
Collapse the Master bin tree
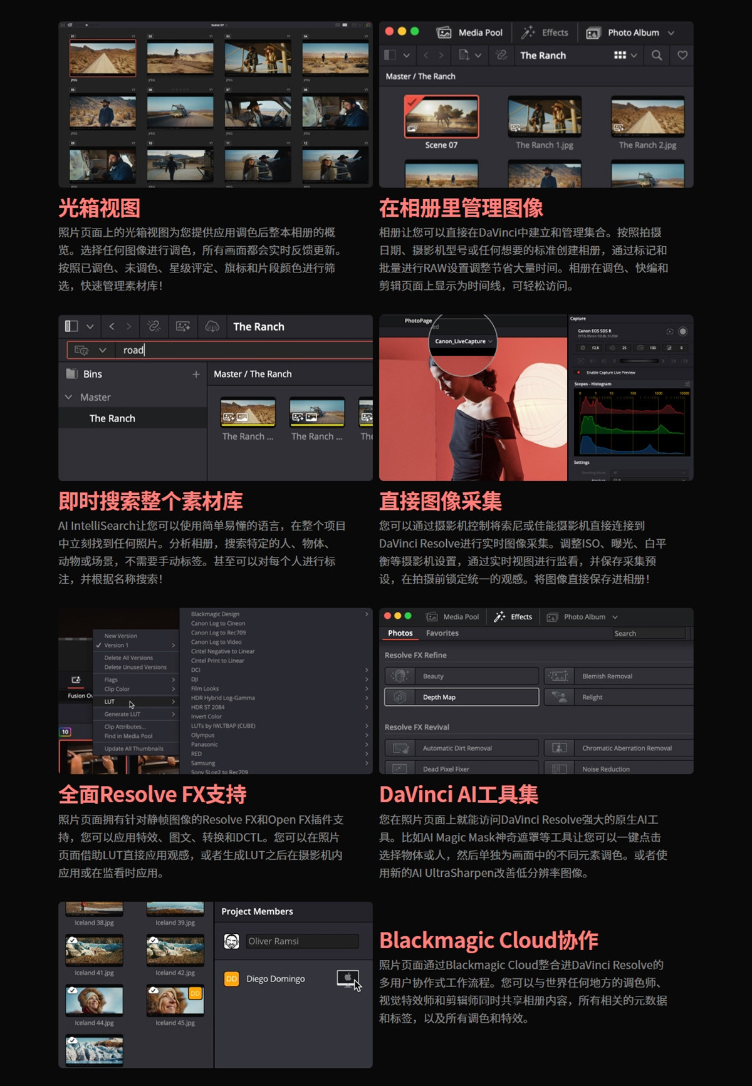coord(69,397)
